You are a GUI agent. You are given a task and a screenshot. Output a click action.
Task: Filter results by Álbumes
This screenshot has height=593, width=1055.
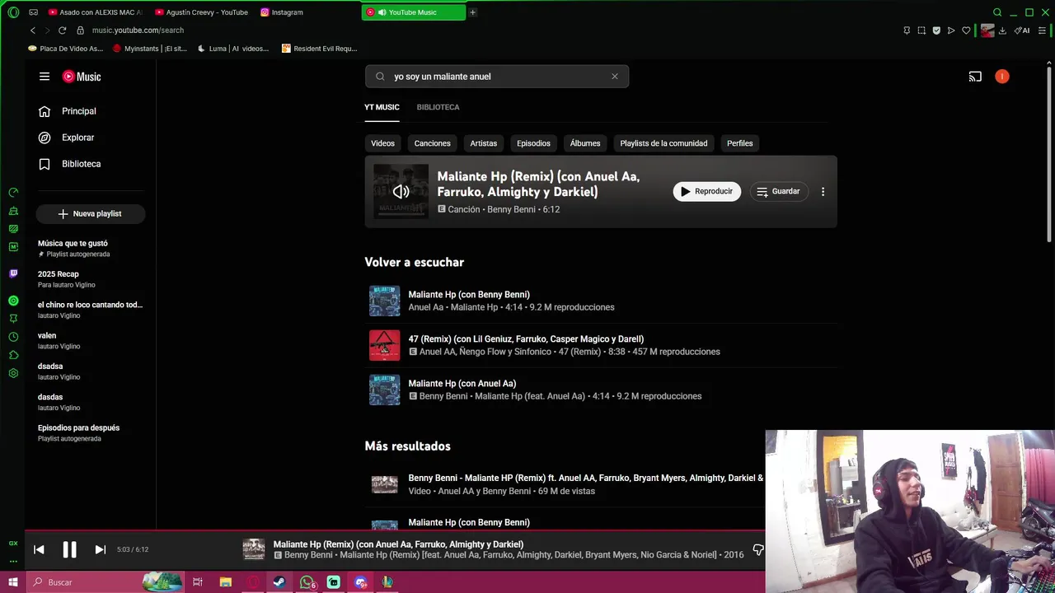click(x=585, y=143)
